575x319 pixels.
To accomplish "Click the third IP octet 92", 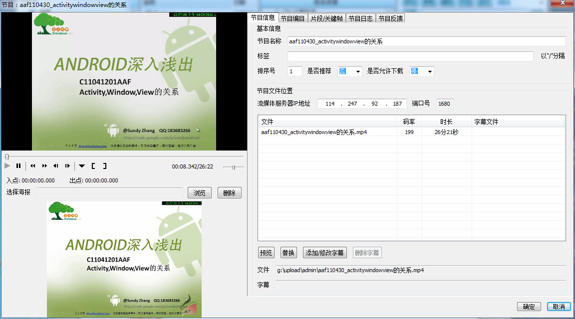I will pyautogui.click(x=374, y=104).
